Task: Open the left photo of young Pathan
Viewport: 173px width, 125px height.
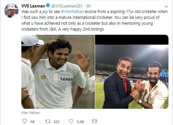Action: click(x=58, y=72)
